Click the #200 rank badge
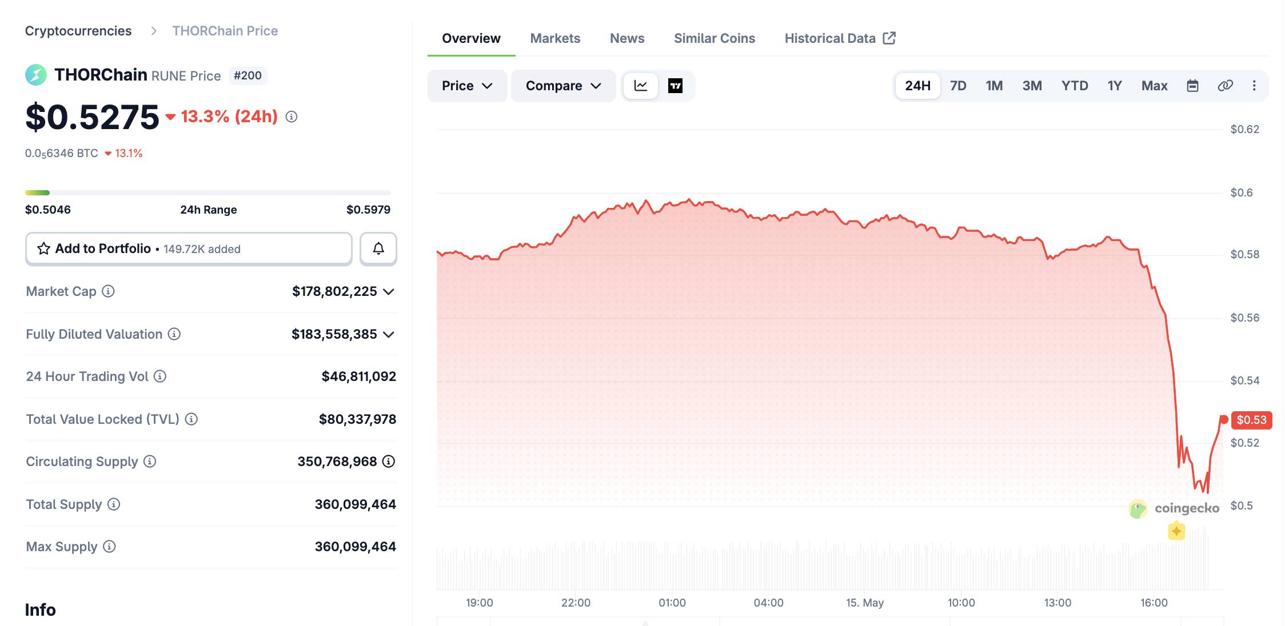The width and height of the screenshot is (1285, 626). tap(248, 75)
